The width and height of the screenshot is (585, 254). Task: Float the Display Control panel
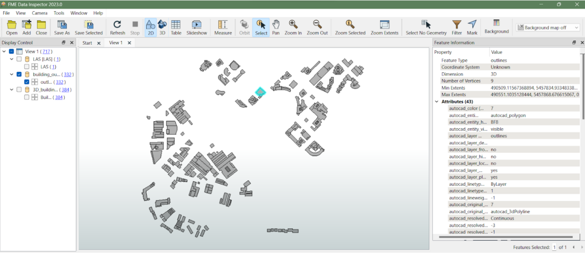[64, 43]
